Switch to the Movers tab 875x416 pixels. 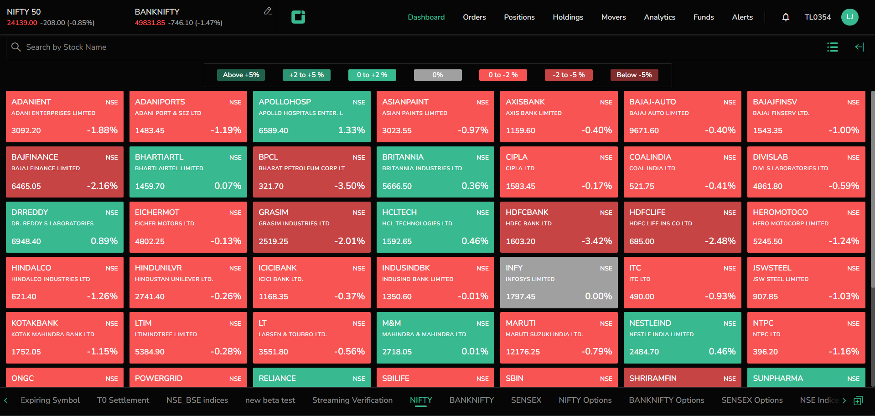[x=614, y=17]
